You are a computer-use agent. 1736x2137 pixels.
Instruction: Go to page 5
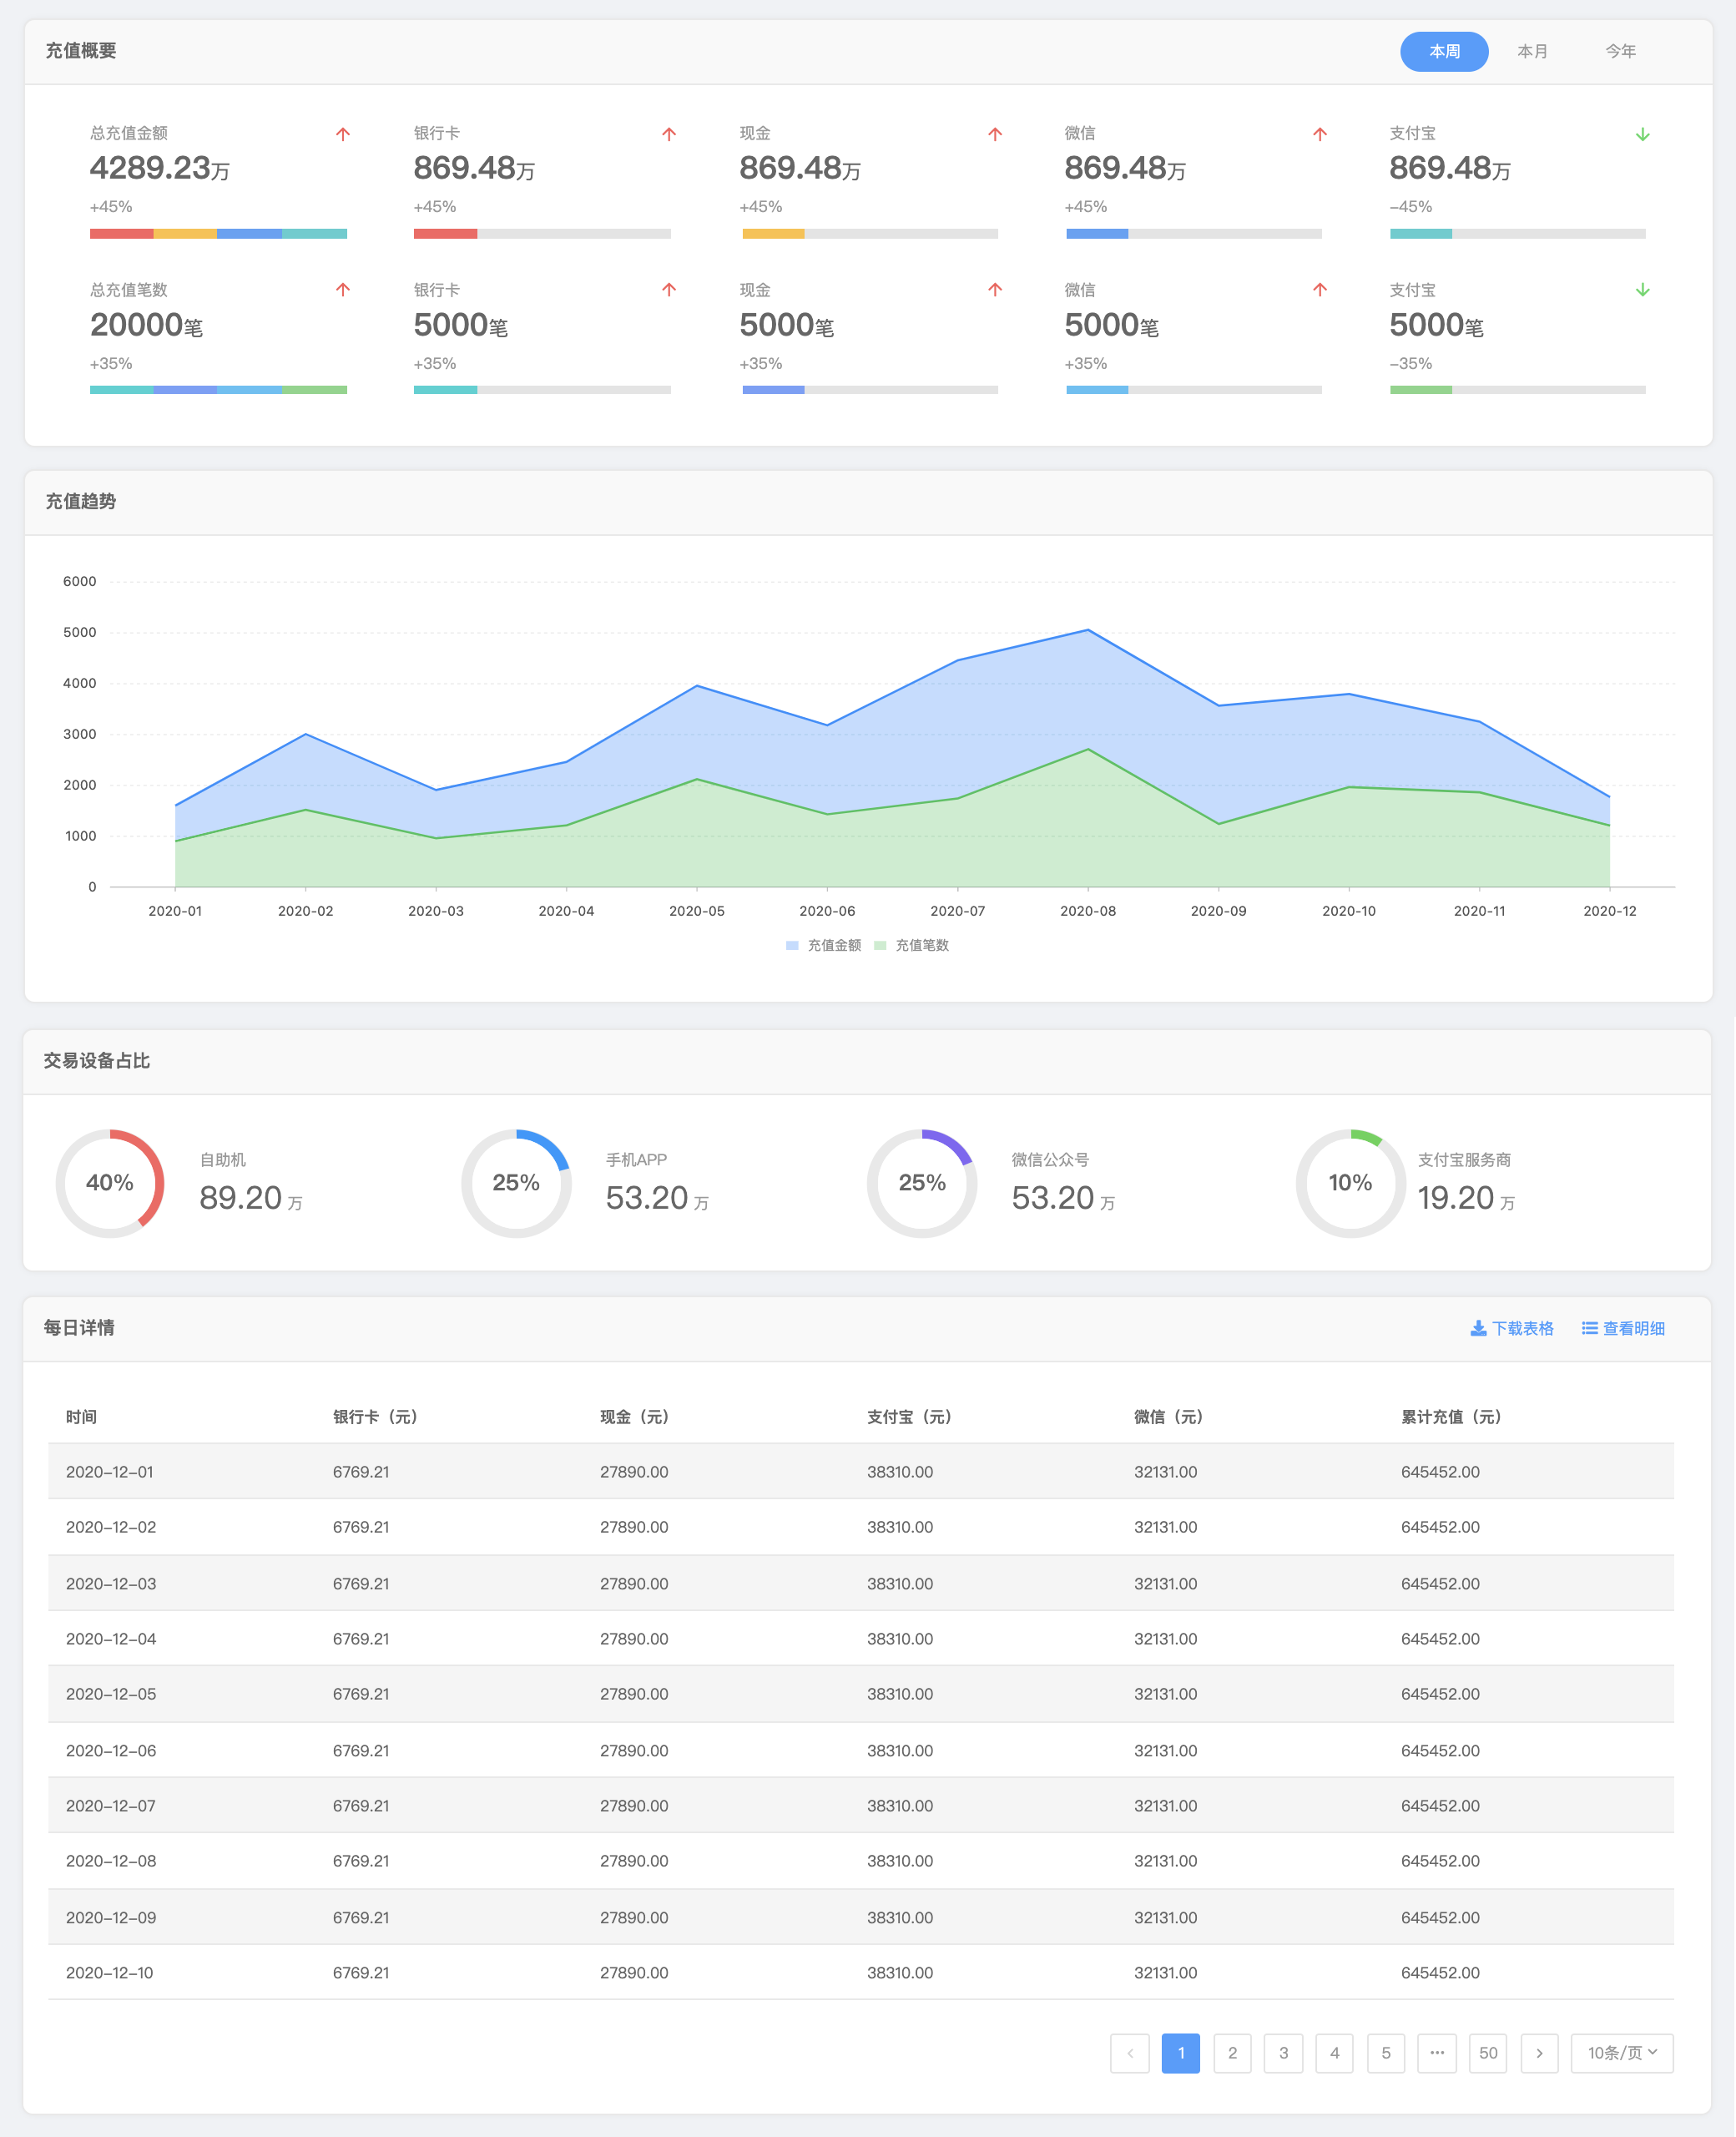[x=1385, y=2053]
